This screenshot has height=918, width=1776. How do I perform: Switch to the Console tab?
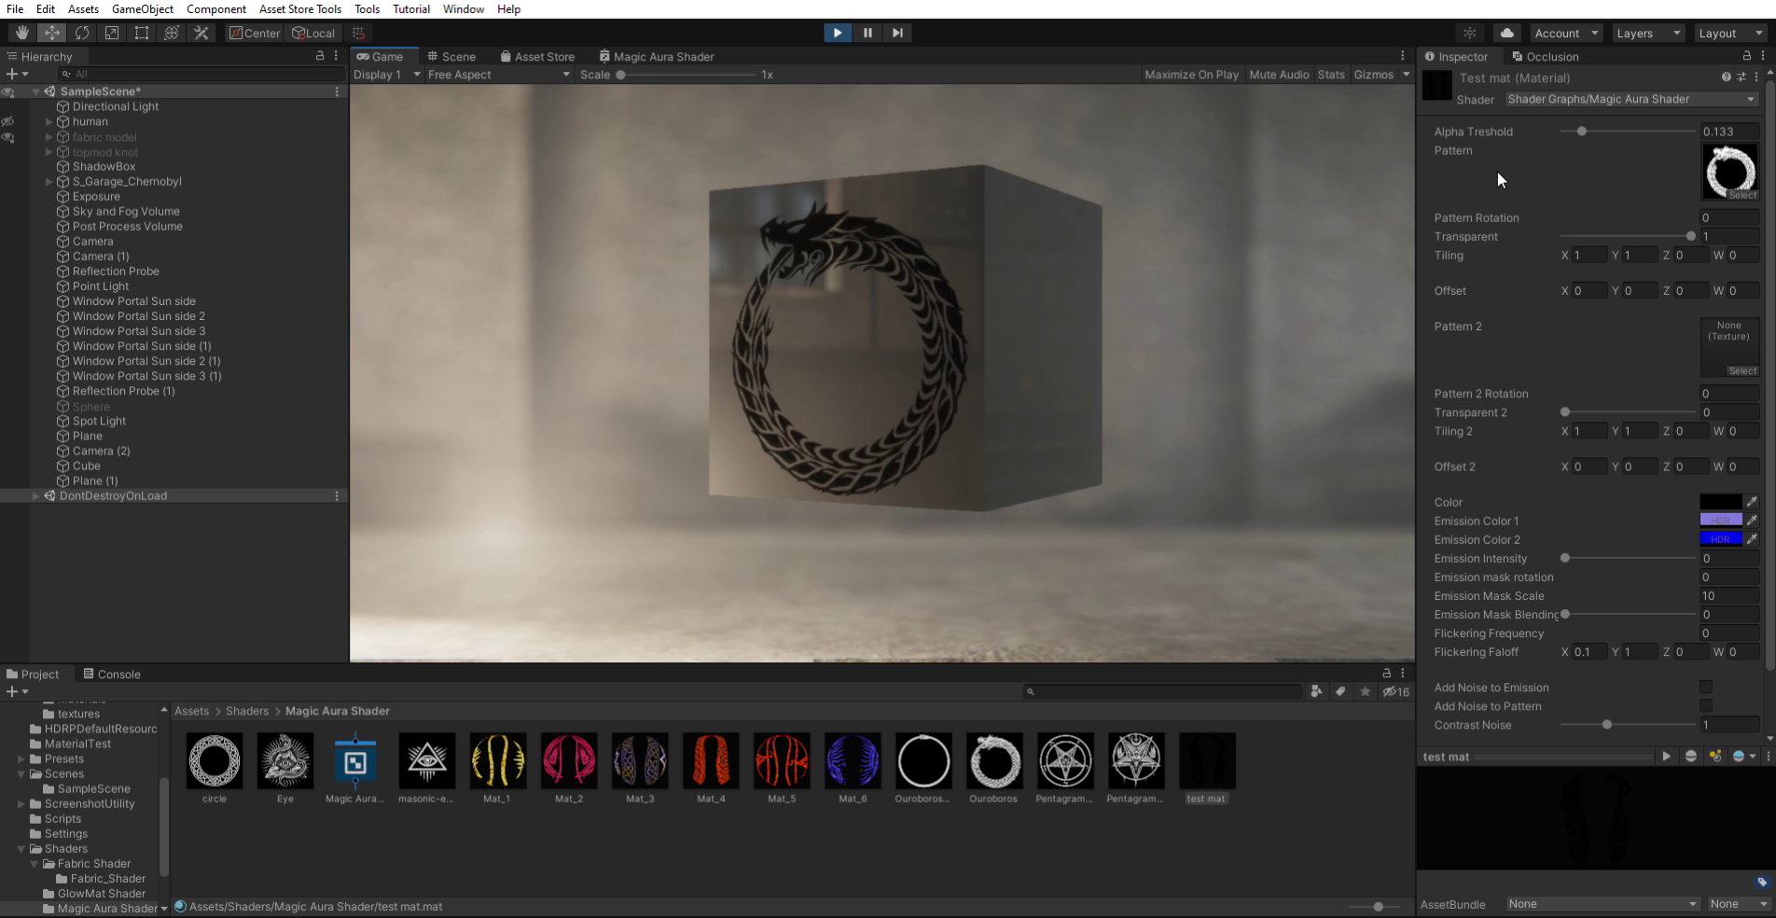coord(111,675)
